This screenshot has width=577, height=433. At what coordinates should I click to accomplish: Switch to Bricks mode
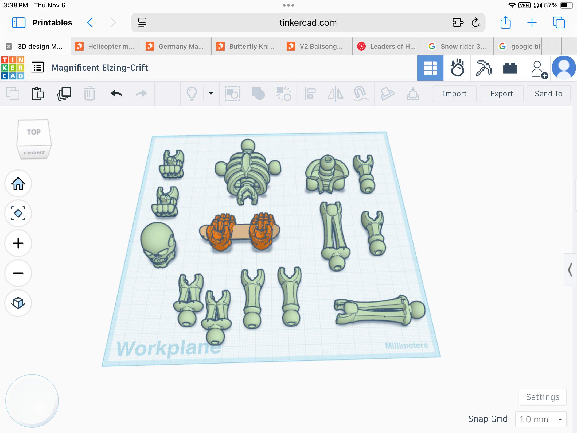pyautogui.click(x=510, y=68)
